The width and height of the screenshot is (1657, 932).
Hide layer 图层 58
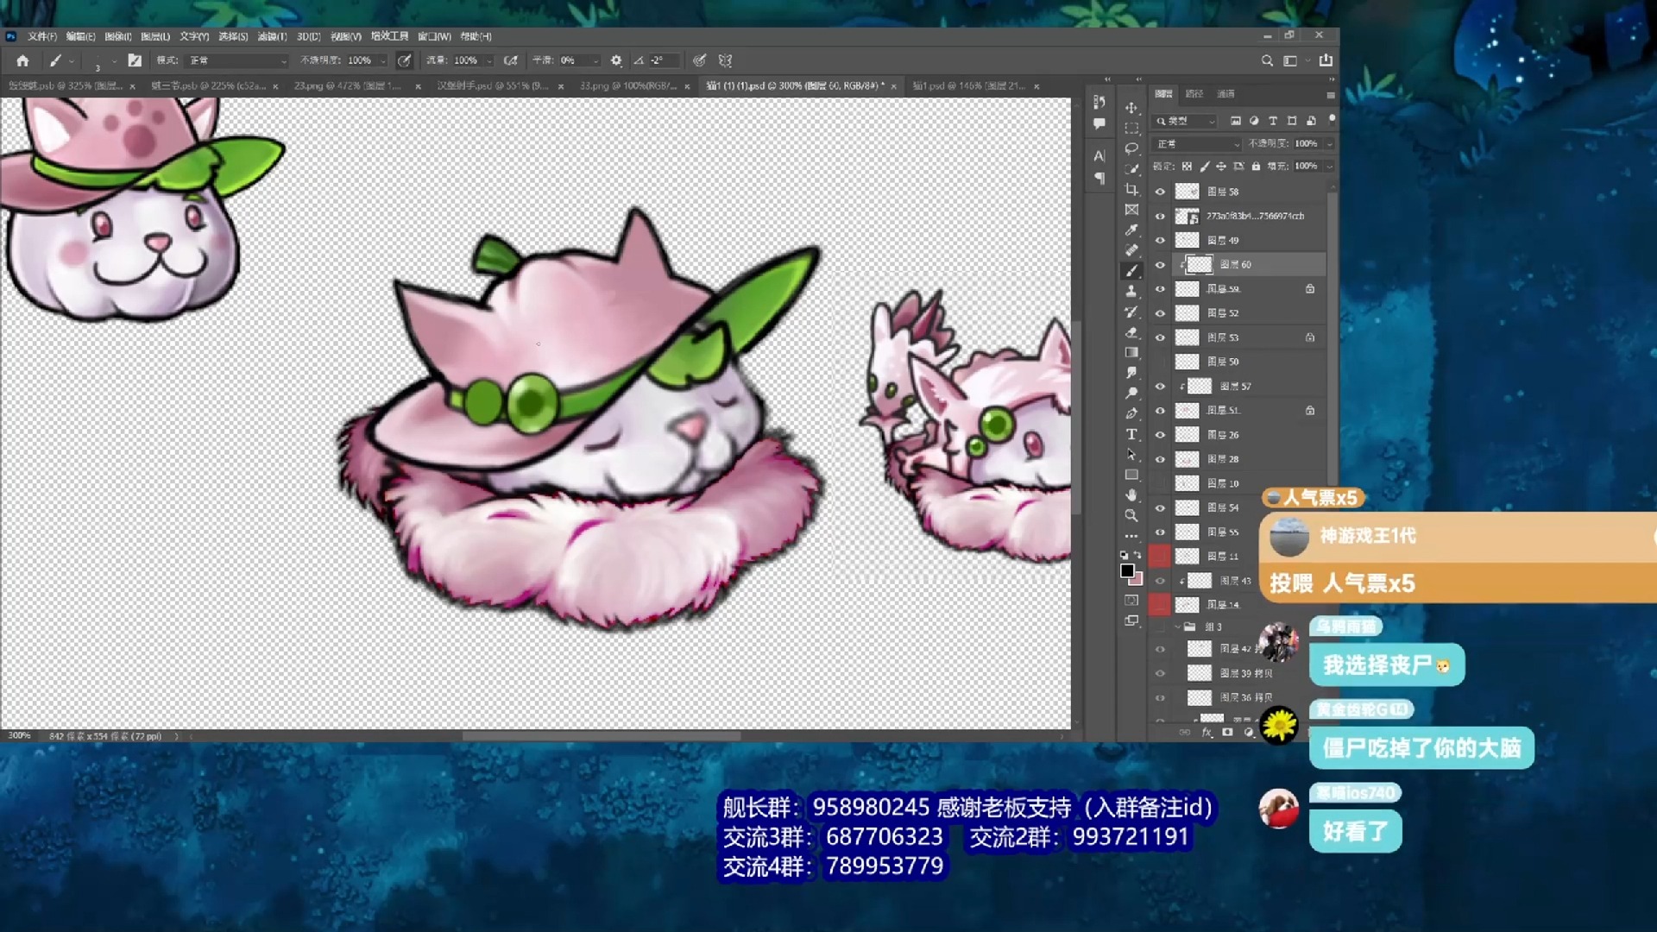point(1160,192)
